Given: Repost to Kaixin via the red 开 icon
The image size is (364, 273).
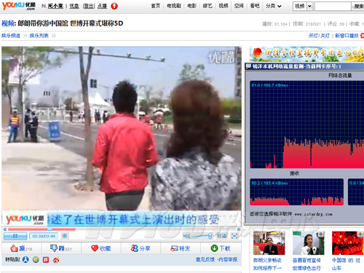Looking at the screenshot, I should pos(46,260).
